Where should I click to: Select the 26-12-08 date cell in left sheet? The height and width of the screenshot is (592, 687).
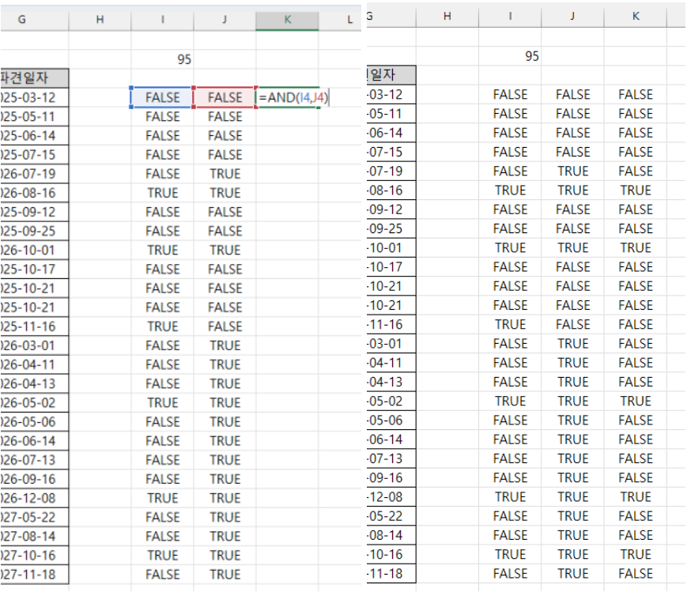[34, 498]
